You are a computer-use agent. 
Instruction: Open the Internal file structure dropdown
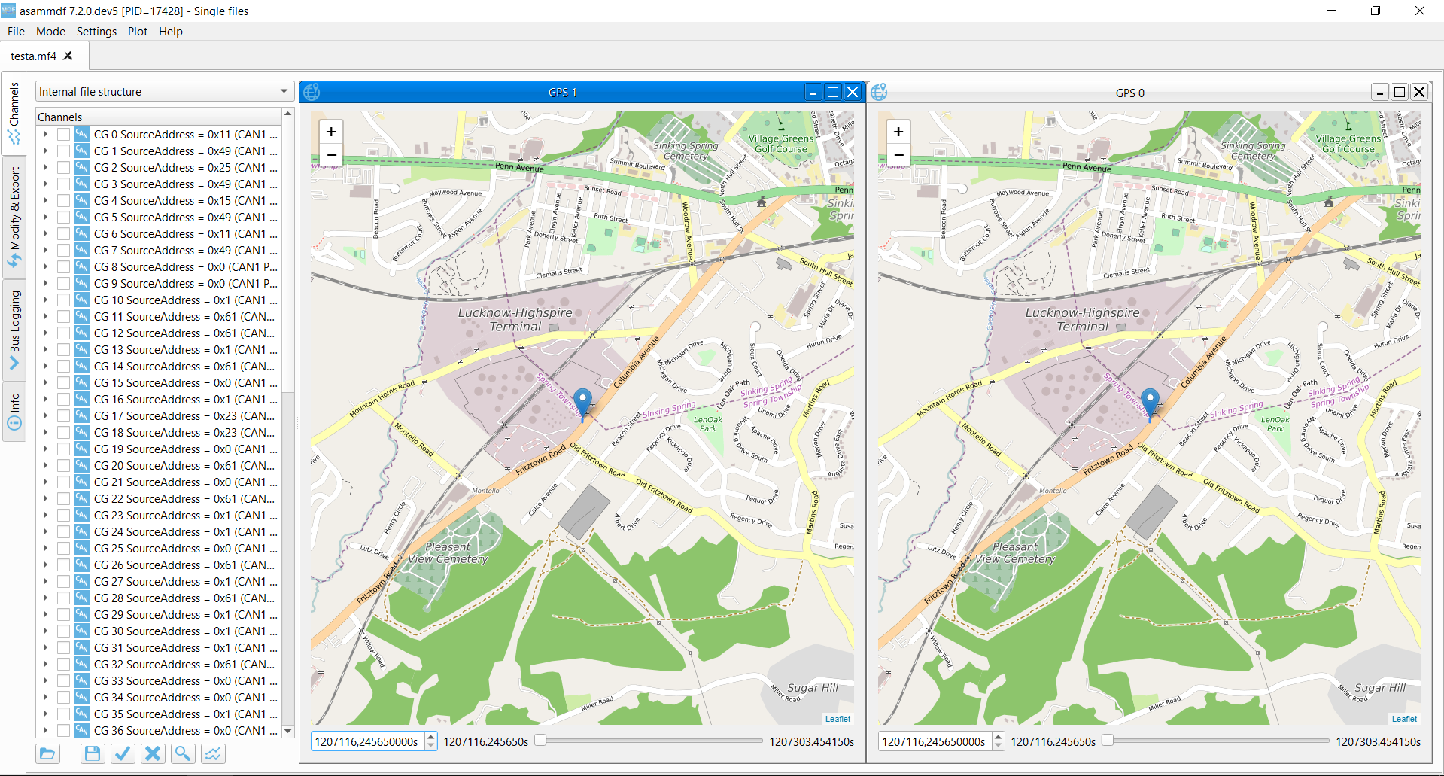tap(164, 91)
